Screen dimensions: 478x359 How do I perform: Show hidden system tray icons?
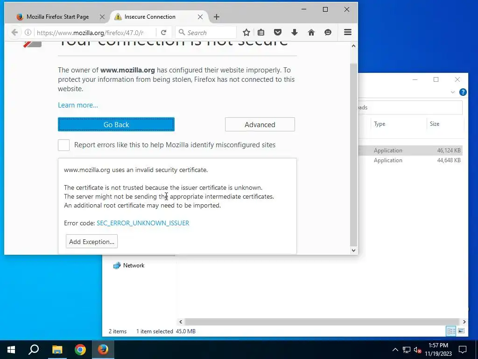(395, 350)
